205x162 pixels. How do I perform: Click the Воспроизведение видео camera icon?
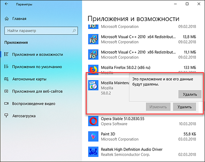(6, 103)
